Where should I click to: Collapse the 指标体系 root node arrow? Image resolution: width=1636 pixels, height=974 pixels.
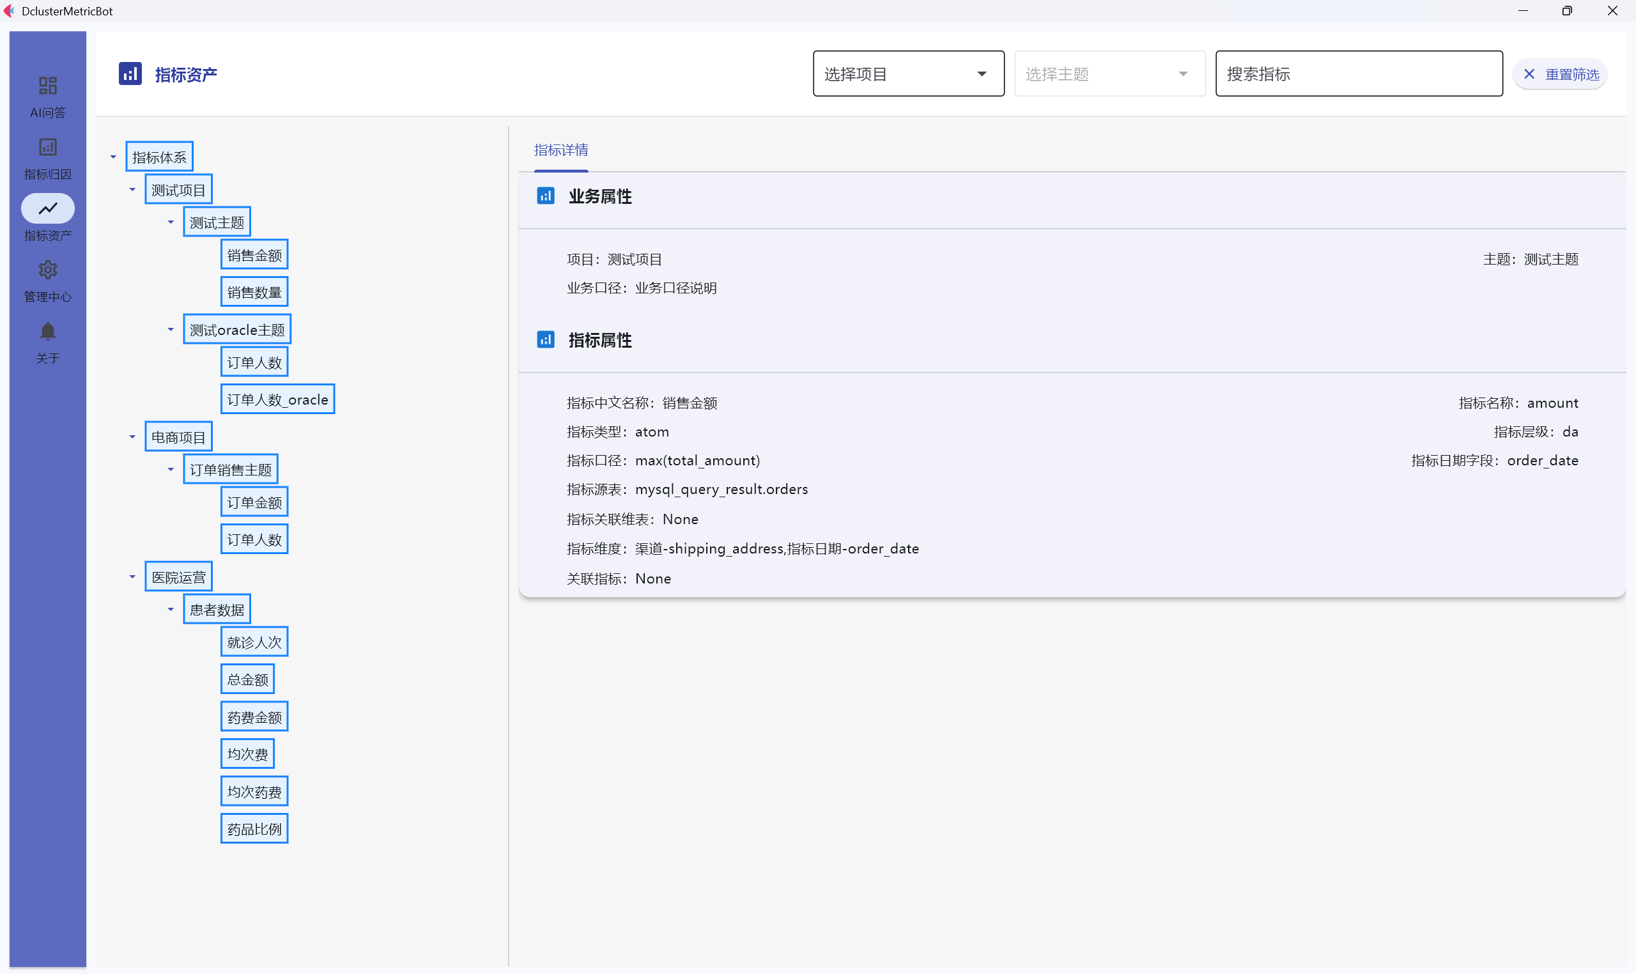(x=113, y=157)
